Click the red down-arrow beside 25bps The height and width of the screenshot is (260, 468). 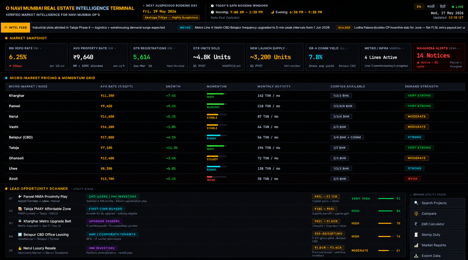[x=10, y=66]
